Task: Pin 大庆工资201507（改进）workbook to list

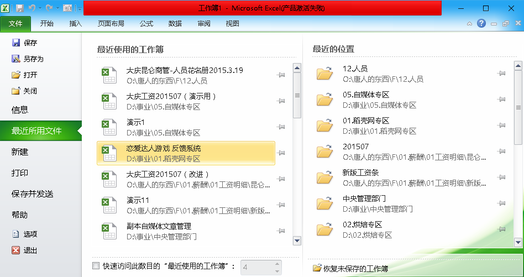Action: (x=281, y=179)
